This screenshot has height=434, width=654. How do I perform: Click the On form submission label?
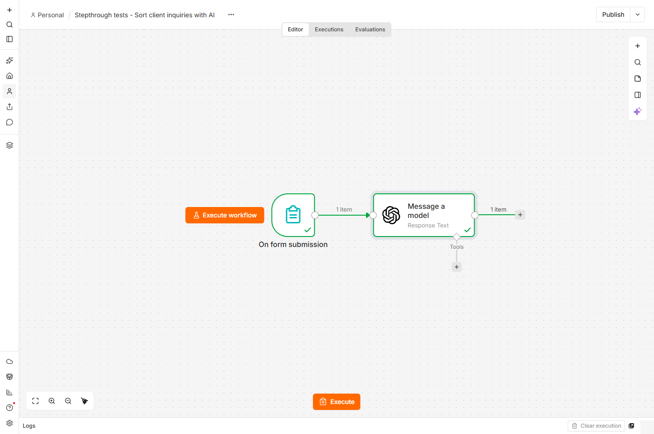293,244
